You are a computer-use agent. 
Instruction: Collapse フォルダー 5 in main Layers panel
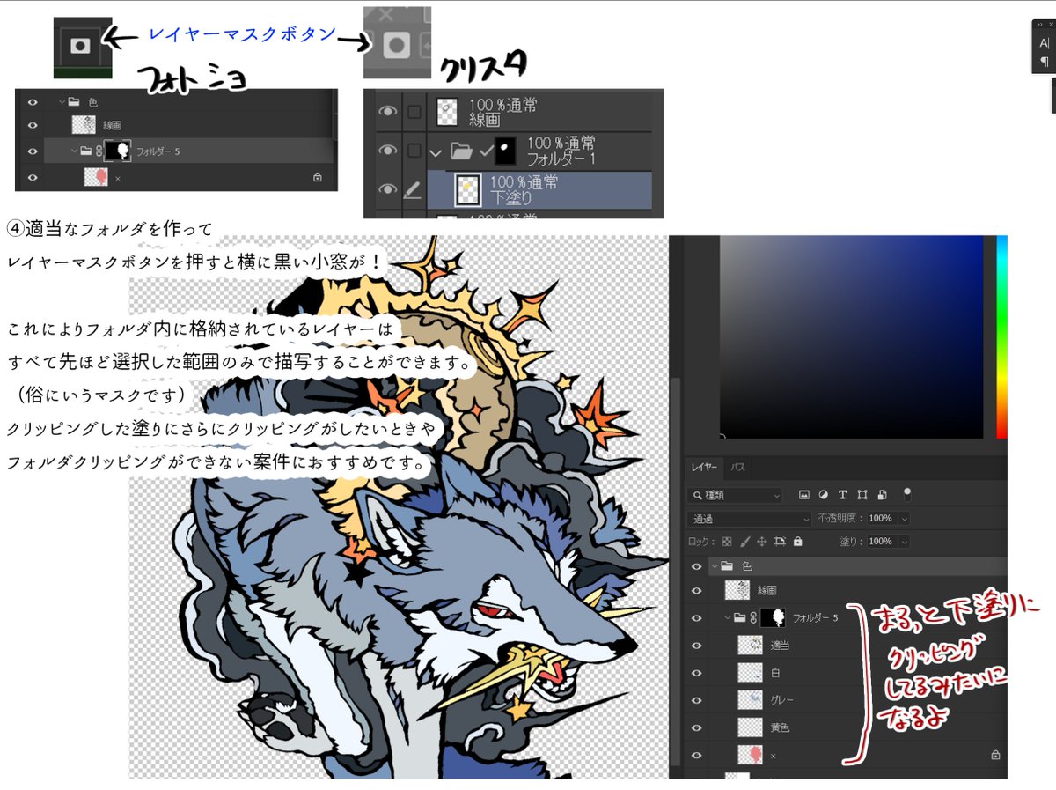coord(728,618)
